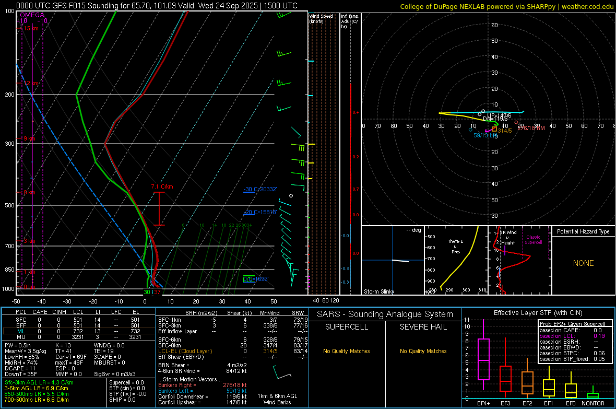Screen dimensions: 616x409
Task: Click the 'Inf. Temp. Adv.' panel header
Action: 350,21
